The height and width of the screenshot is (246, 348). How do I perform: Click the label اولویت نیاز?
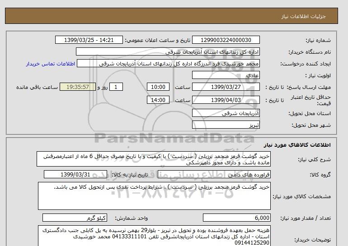click(x=318, y=75)
